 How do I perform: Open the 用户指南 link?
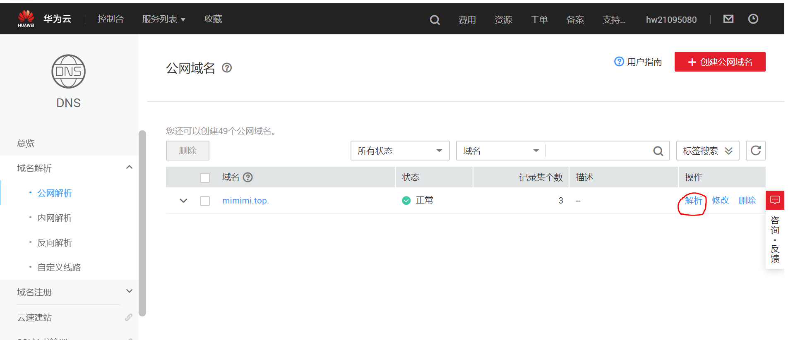click(644, 62)
